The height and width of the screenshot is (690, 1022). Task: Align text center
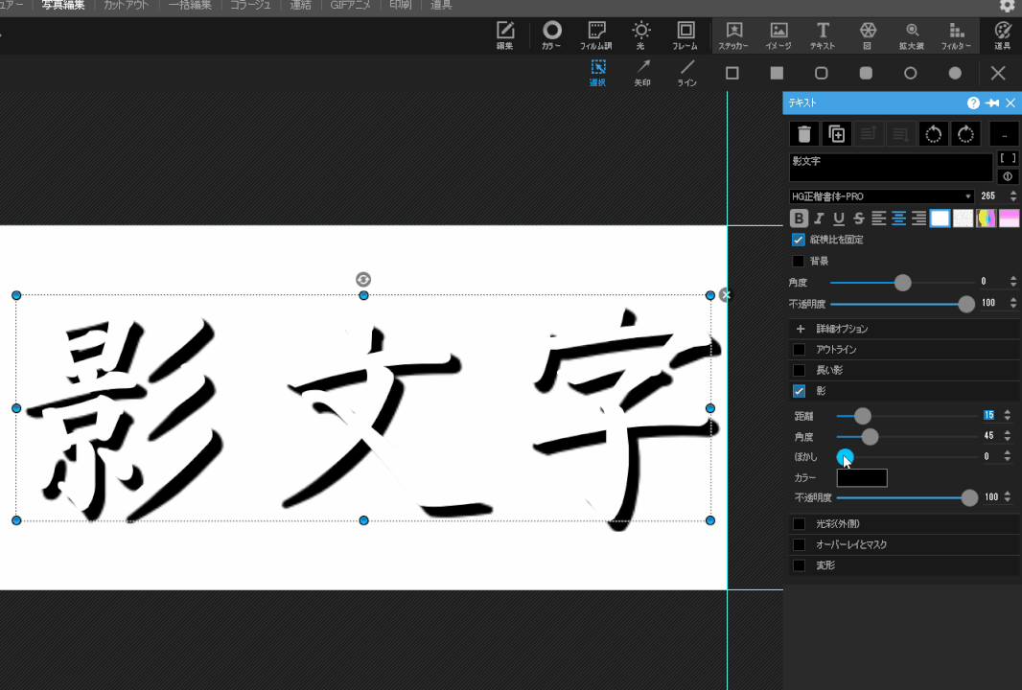pyautogui.click(x=899, y=218)
